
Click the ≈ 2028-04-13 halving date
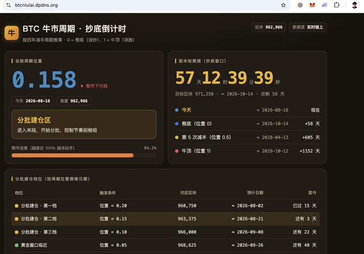pos(272,137)
